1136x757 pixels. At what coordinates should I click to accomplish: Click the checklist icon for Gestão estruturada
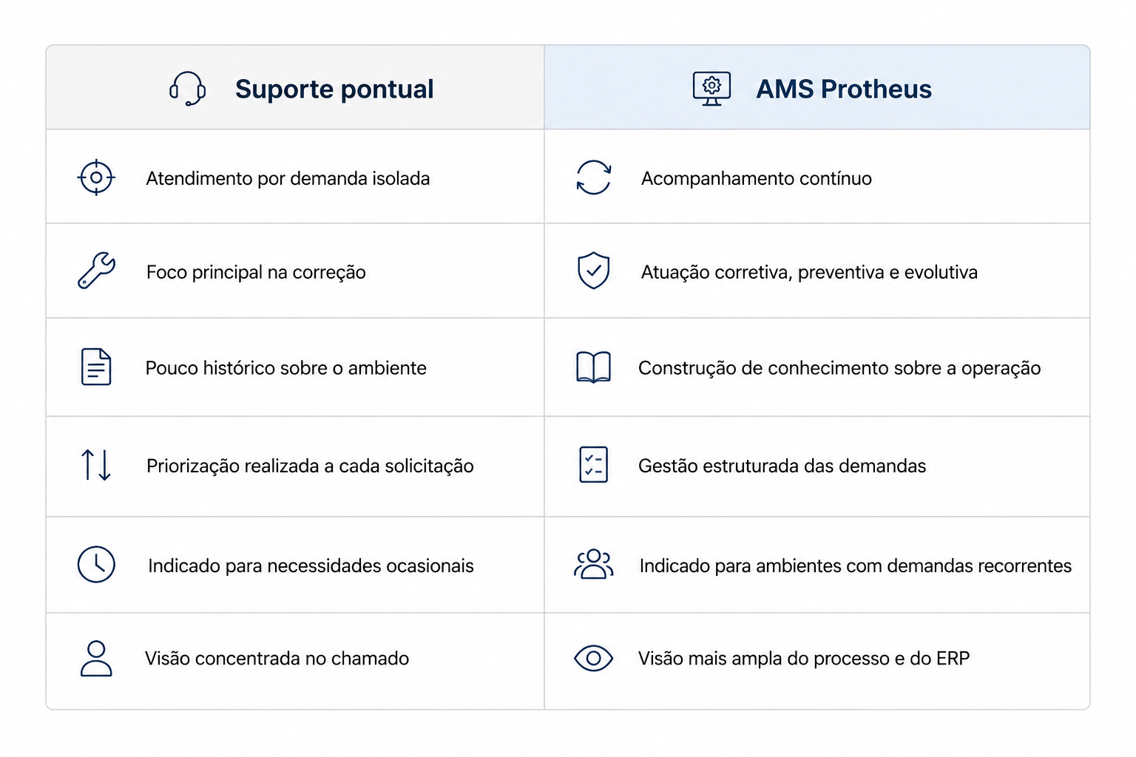click(594, 465)
